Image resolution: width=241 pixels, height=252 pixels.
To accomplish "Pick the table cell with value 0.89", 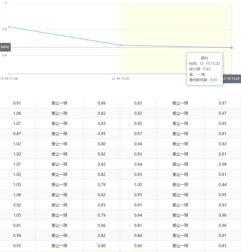I will pos(102,103).
